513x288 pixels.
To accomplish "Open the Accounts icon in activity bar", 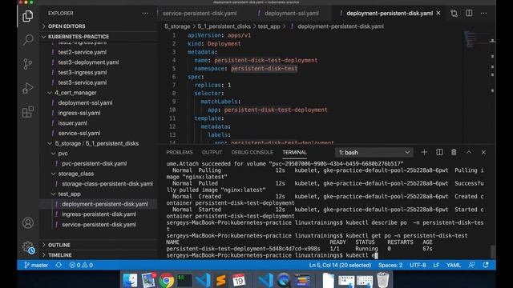I will pyautogui.click(x=28, y=223).
